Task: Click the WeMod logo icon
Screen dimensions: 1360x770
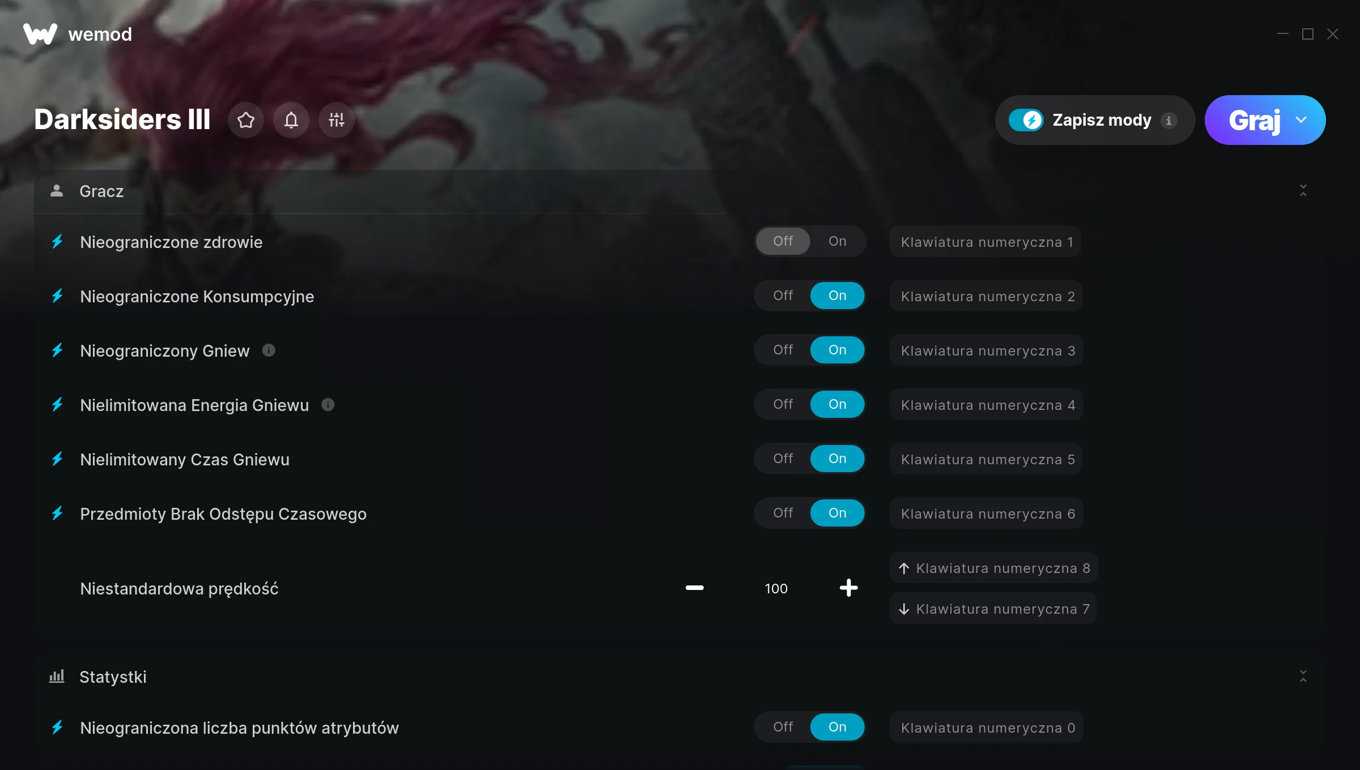Action: tap(40, 34)
